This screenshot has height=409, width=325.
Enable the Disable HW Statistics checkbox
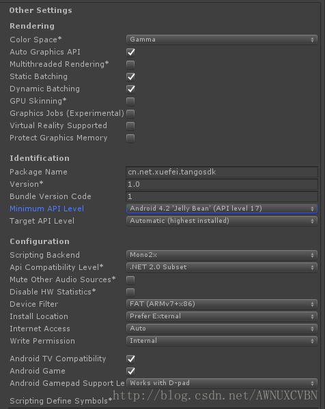130,292
